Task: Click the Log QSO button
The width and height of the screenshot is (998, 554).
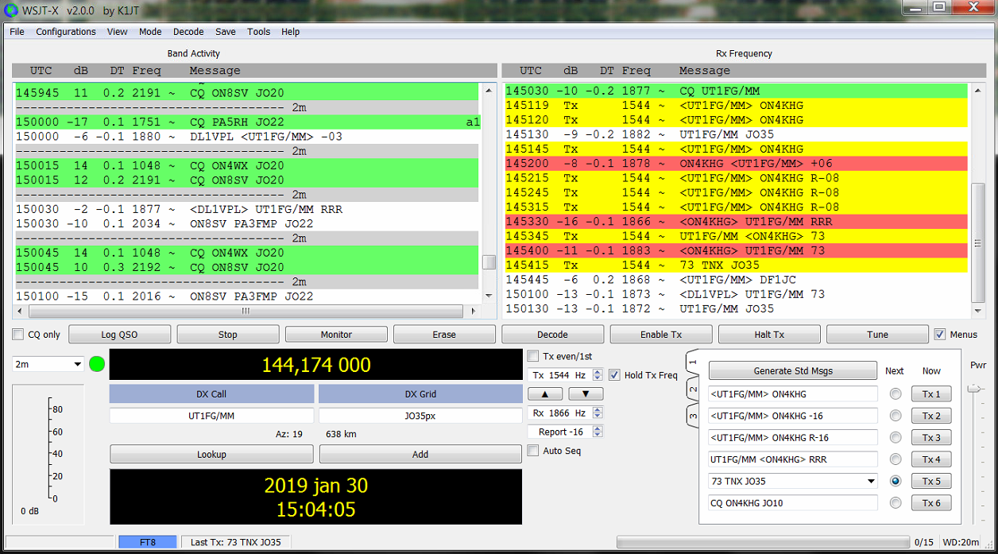Action: [x=120, y=335]
